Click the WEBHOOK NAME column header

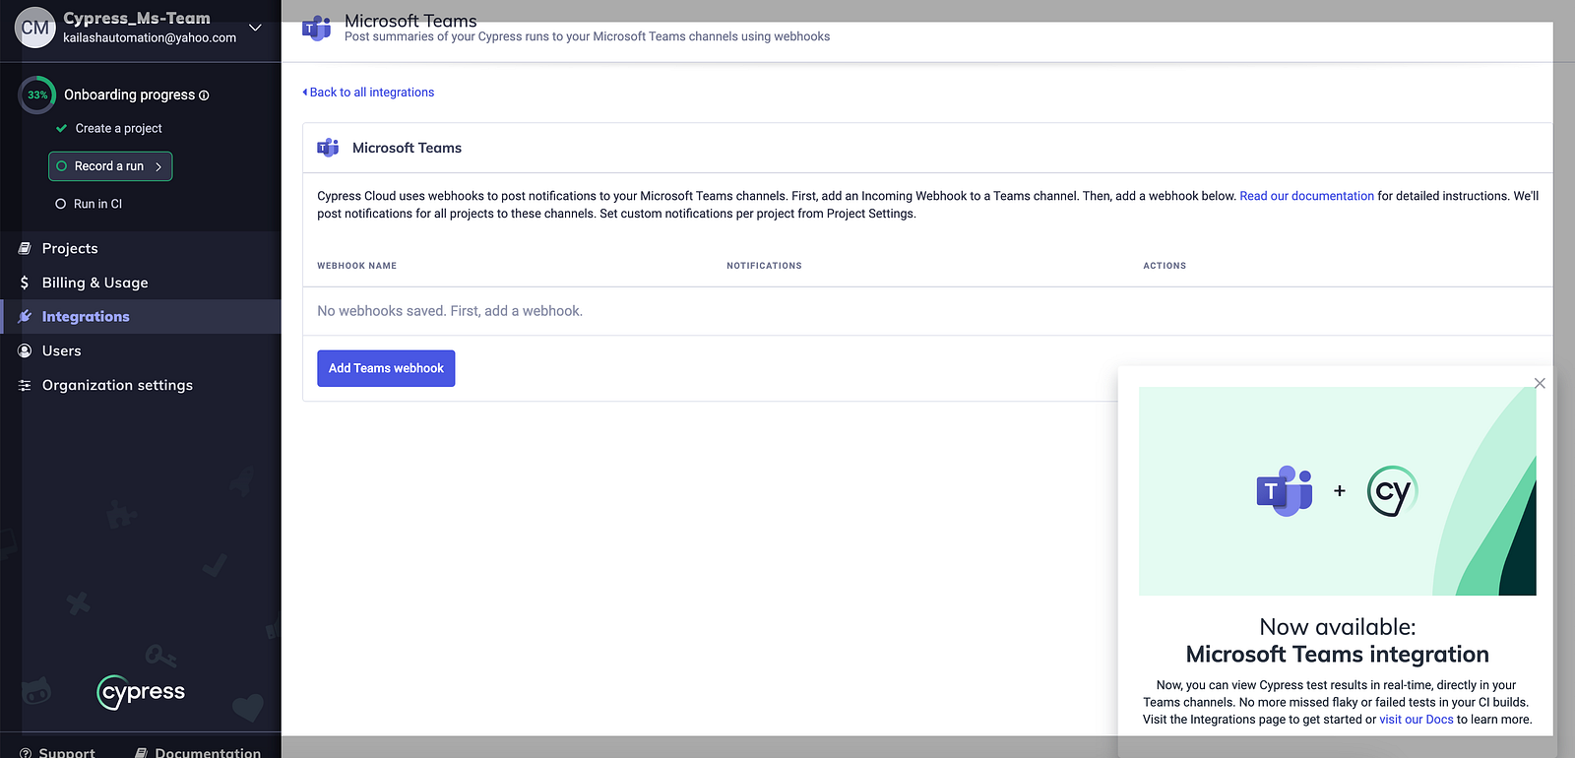356,266
